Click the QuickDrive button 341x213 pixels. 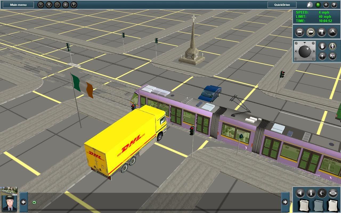point(282,5)
